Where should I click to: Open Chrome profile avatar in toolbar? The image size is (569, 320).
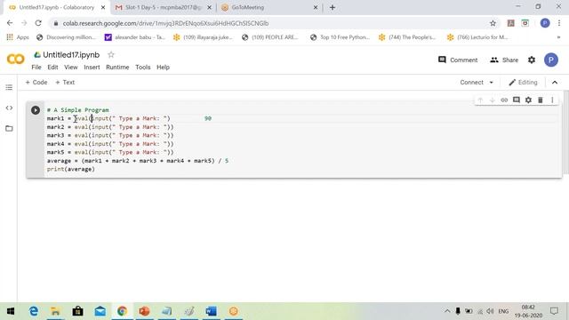[x=545, y=23]
